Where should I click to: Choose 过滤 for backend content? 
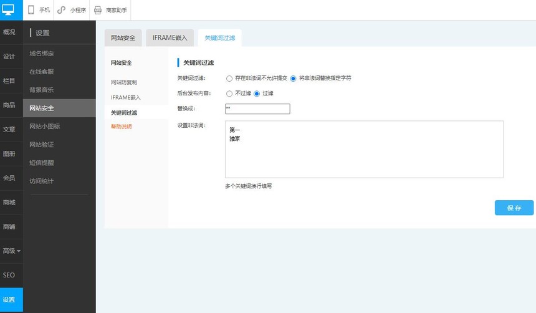click(x=257, y=94)
